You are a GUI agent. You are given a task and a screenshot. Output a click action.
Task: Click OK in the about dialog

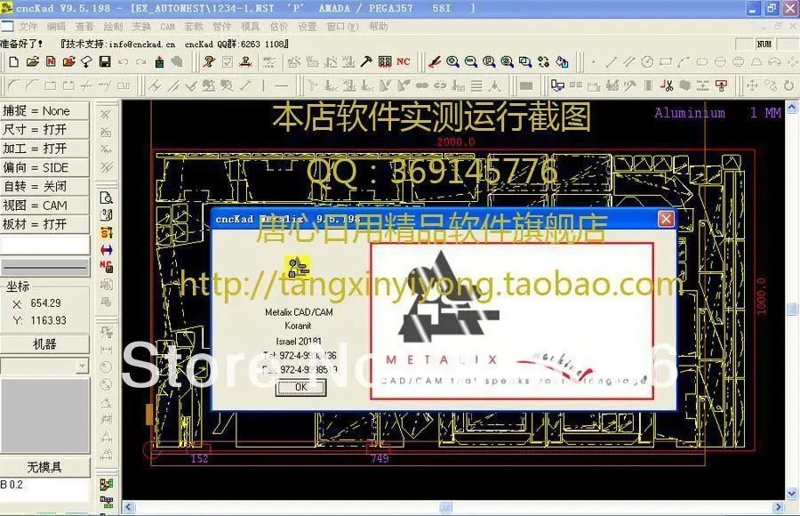coord(301,387)
